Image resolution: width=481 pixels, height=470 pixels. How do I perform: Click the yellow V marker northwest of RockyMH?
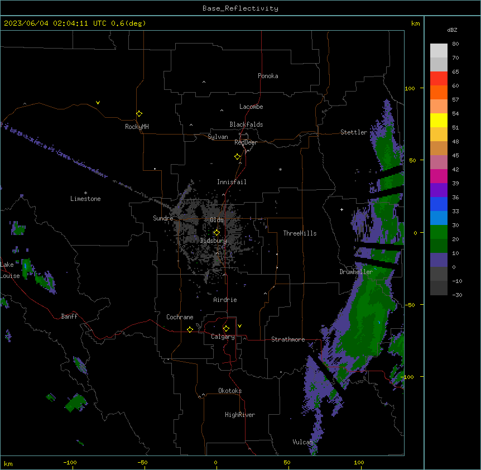(x=98, y=103)
